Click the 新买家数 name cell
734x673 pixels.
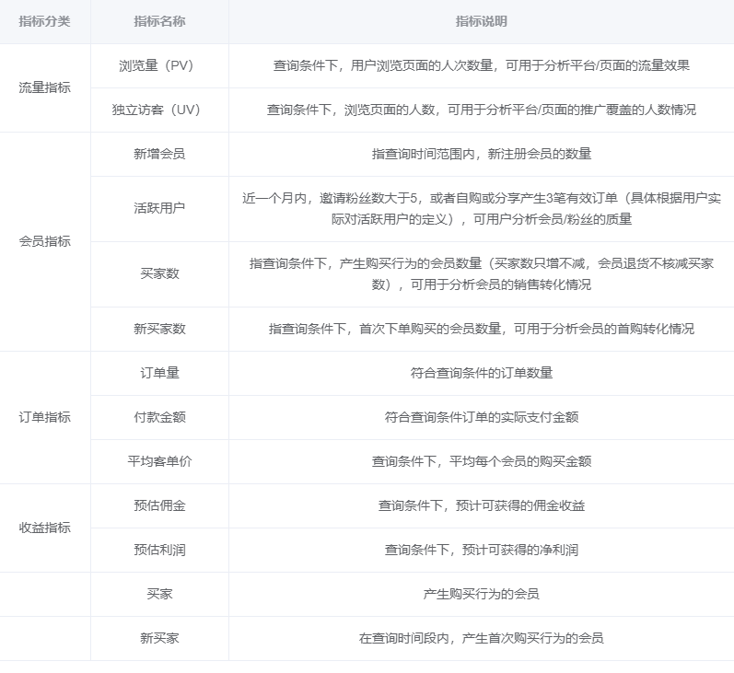pyautogui.click(x=159, y=329)
